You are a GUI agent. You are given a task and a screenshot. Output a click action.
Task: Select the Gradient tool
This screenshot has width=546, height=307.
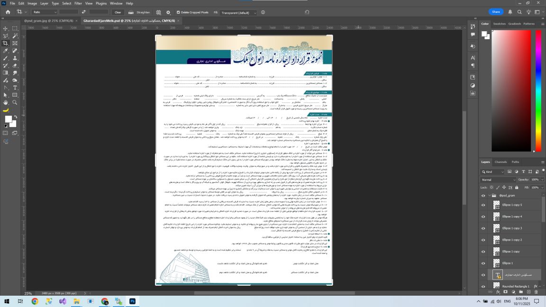(6, 73)
